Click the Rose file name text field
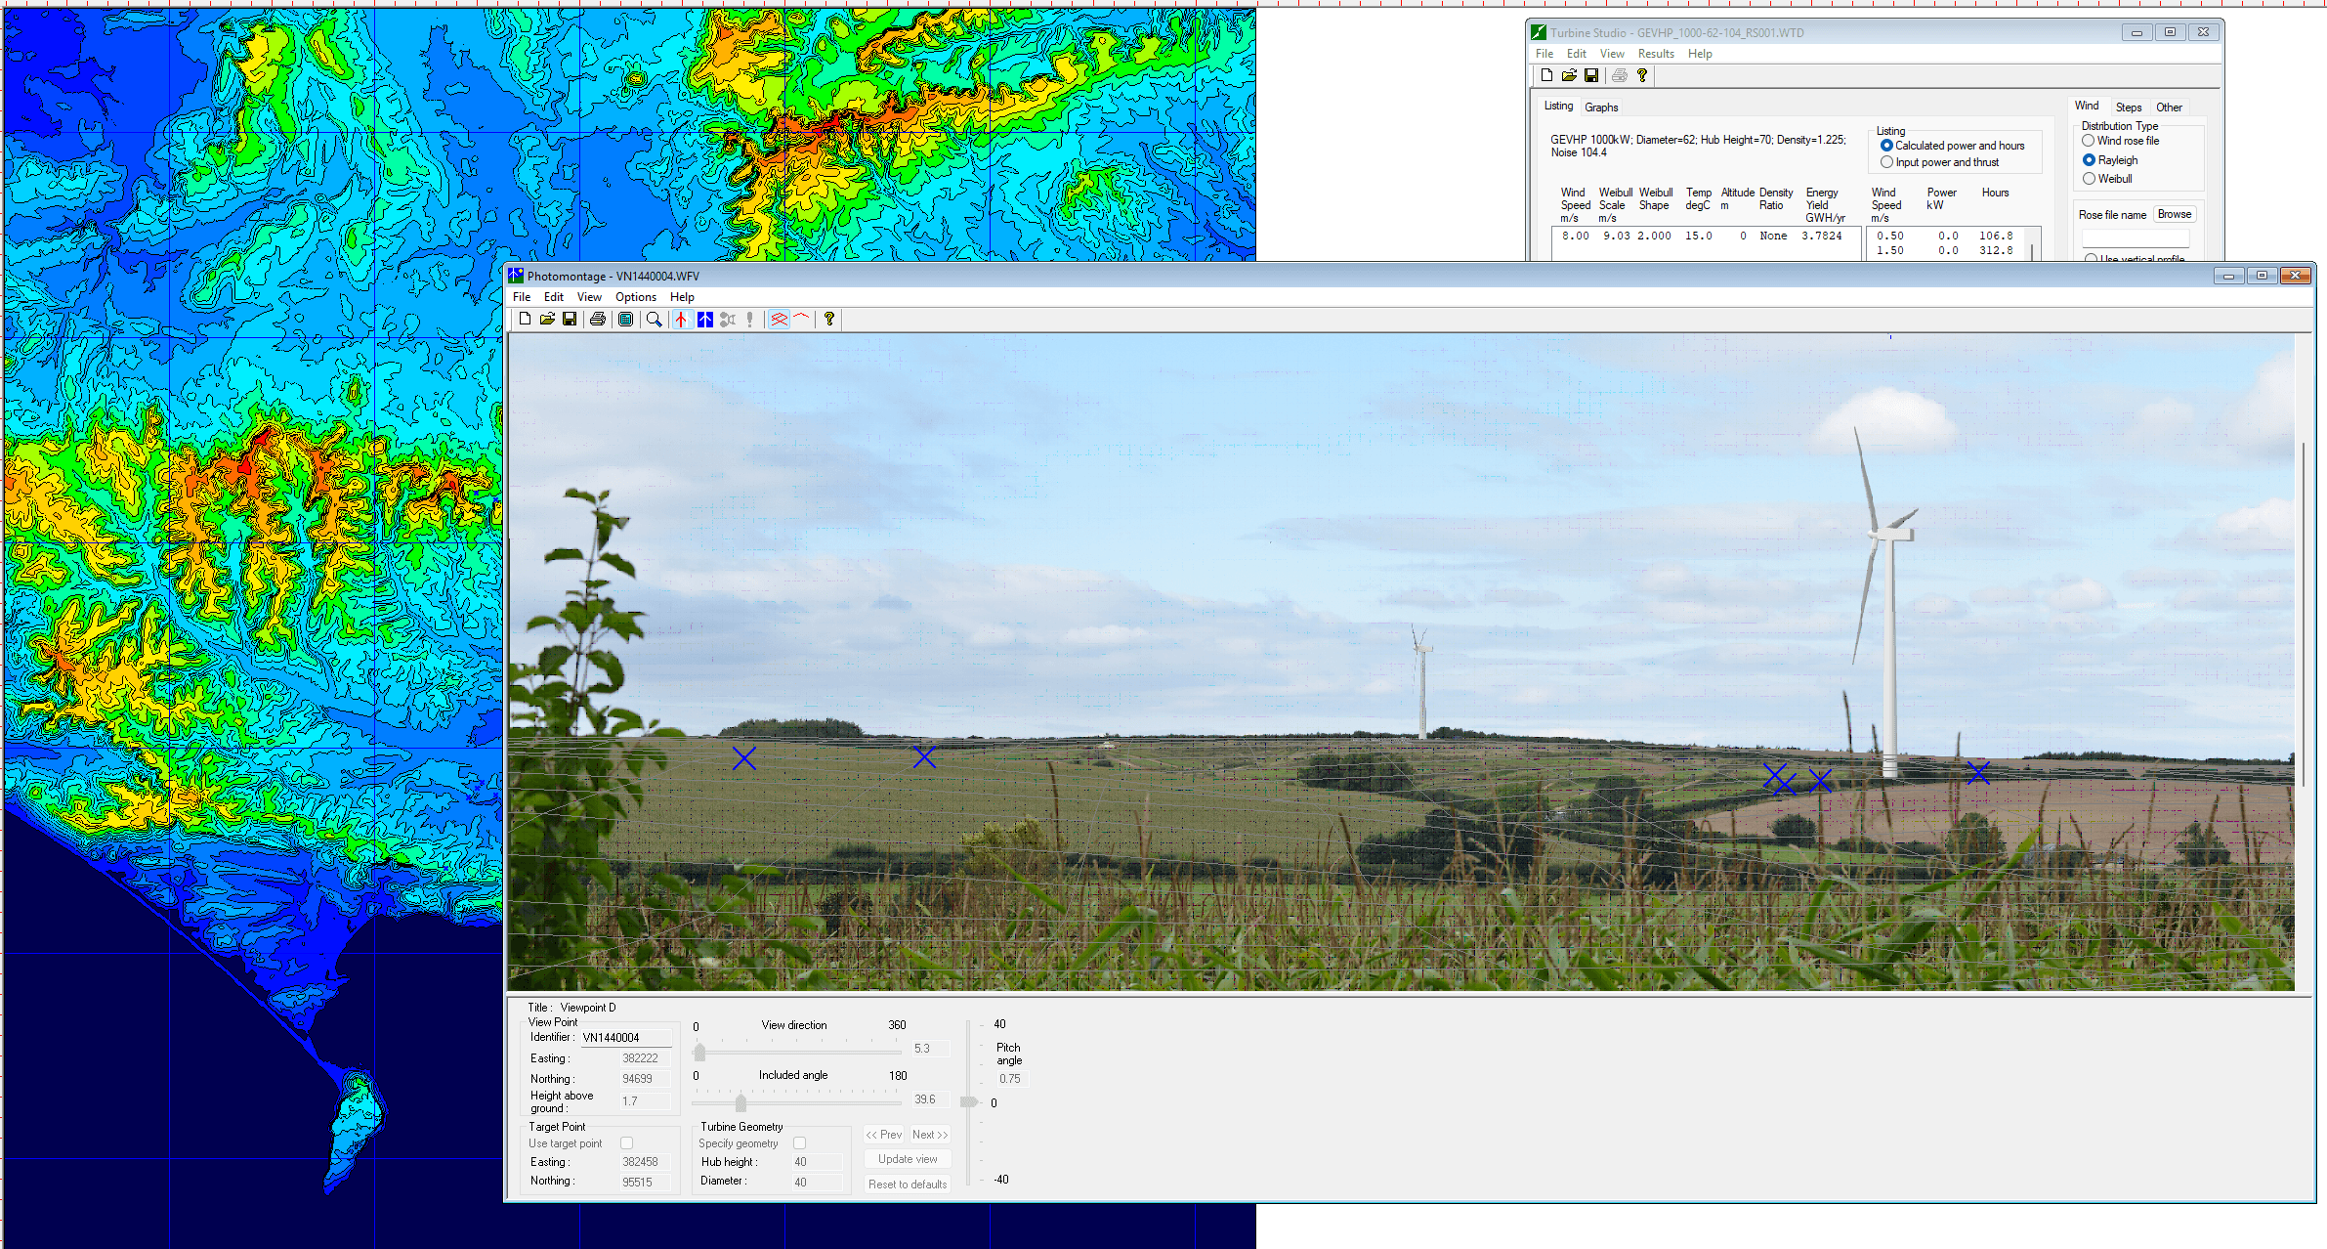Screen dimensions: 2327x1249 tap(2136, 238)
